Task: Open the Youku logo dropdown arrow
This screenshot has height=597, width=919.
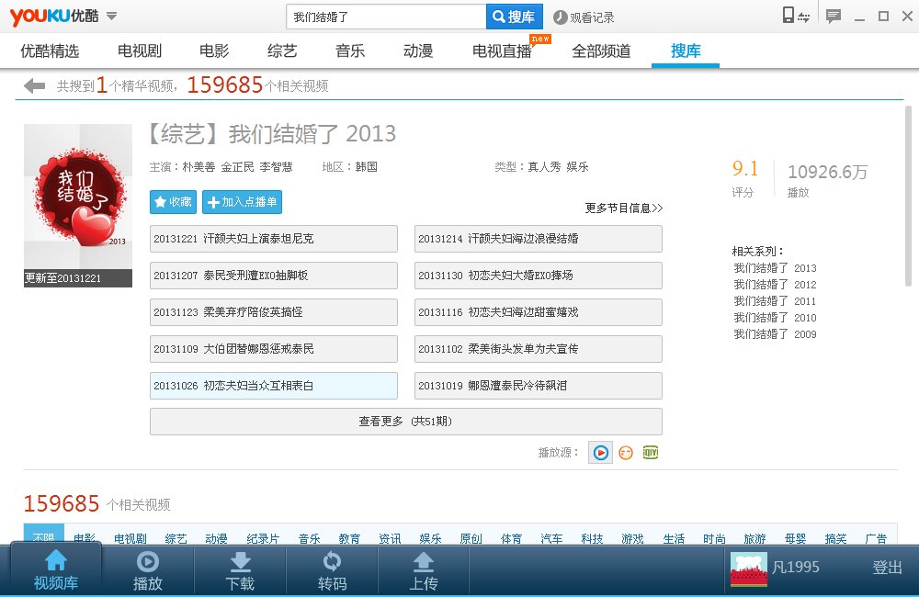Action: [110, 16]
